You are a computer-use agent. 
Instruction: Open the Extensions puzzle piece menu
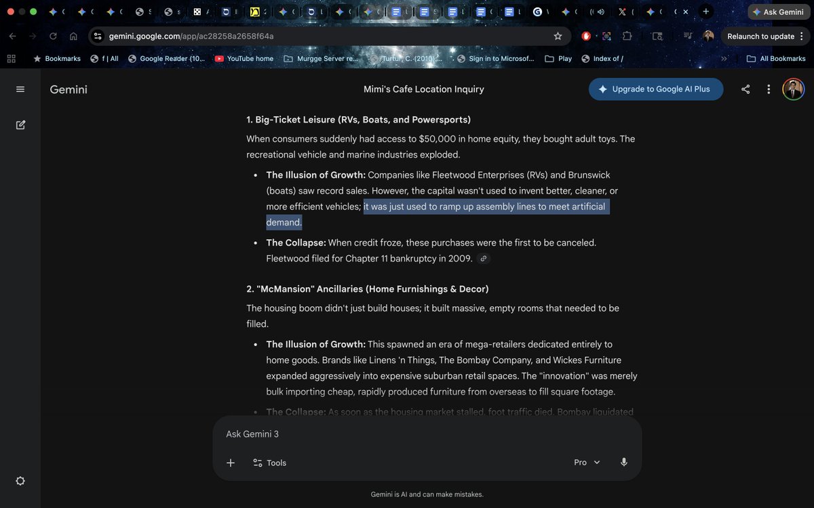point(627,37)
